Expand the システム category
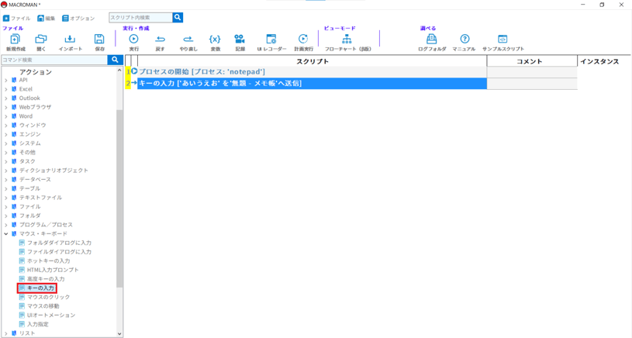Image resolution: width=632 pixels, height=338 pixels. [5, 143]
